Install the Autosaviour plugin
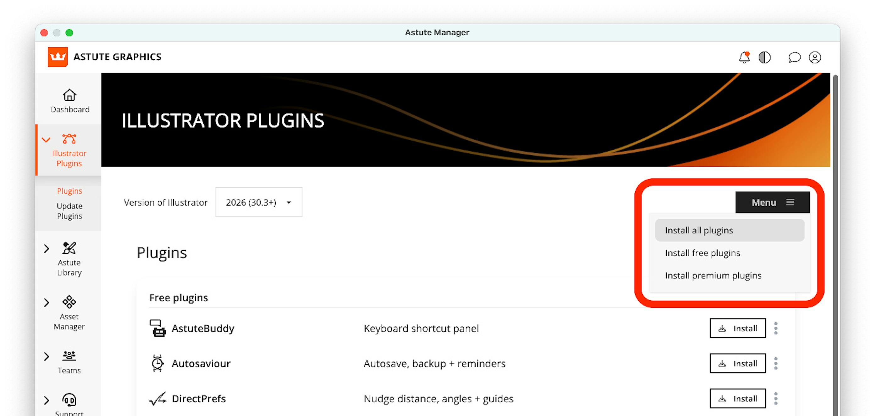Screen dimensions: 875x416 point(737,363)
